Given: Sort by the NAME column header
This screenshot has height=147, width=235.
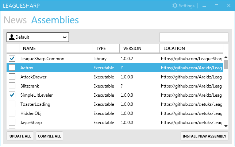Looking at the screenshot, I should pyautogui.click(x=55, y=49).
